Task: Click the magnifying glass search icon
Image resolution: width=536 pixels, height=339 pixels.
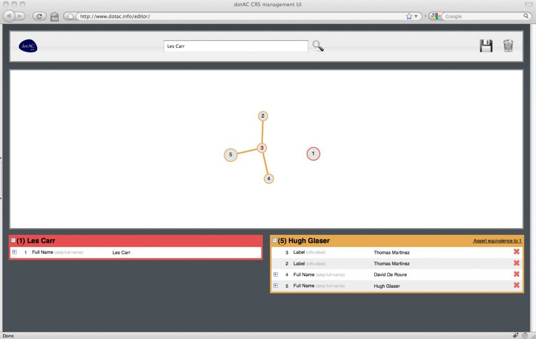Action: click(x=318, y=46)
